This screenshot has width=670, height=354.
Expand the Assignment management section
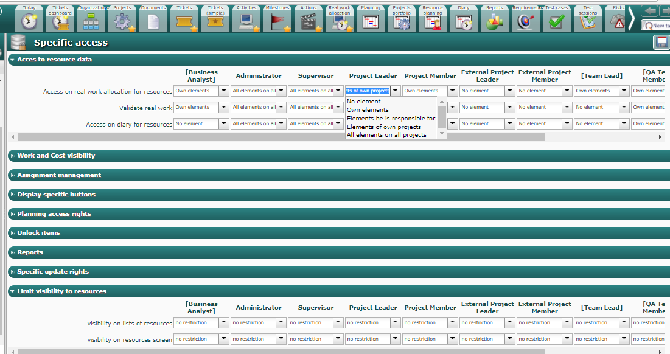pyautogui.click(x=59, y=175)
